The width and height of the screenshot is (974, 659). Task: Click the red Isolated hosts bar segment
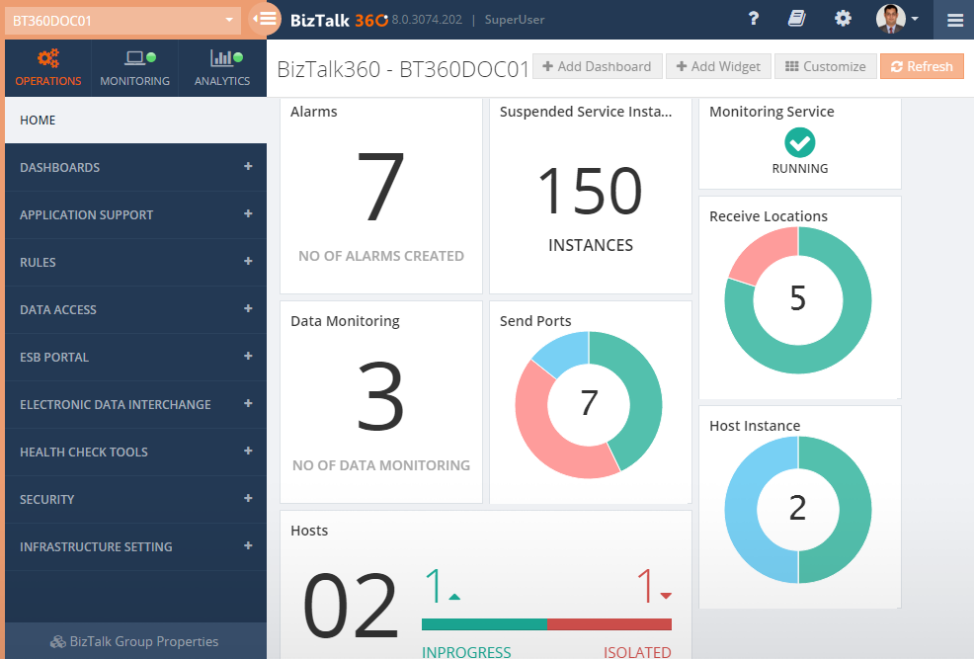coord(609,624)
